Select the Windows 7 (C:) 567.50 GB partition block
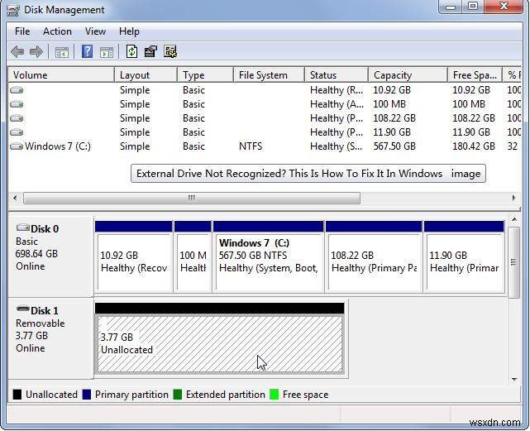Image resolution: width=530 pixels, height=431 pixels. tap(269, 257)
